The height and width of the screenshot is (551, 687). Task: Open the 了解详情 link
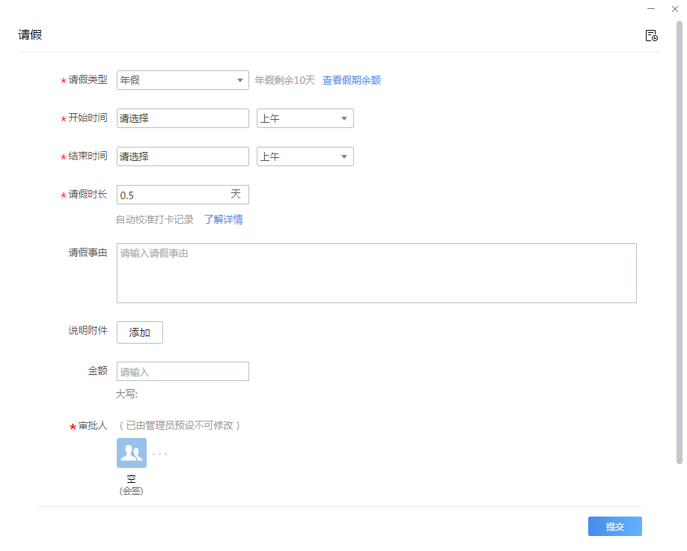[x=224, y=219]
